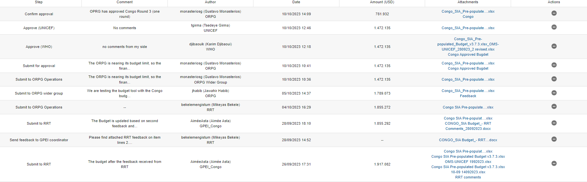
Task: Click the minus icon on the Submit for approval row
Action: coord(554,65)
